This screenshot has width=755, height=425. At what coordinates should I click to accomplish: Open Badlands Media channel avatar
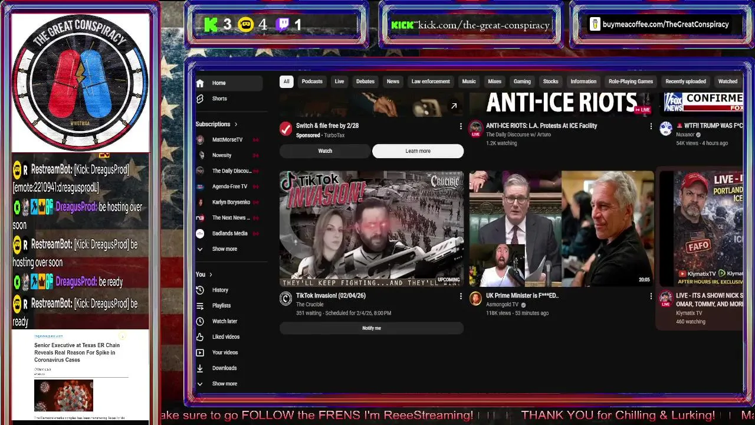coord(200,233)
